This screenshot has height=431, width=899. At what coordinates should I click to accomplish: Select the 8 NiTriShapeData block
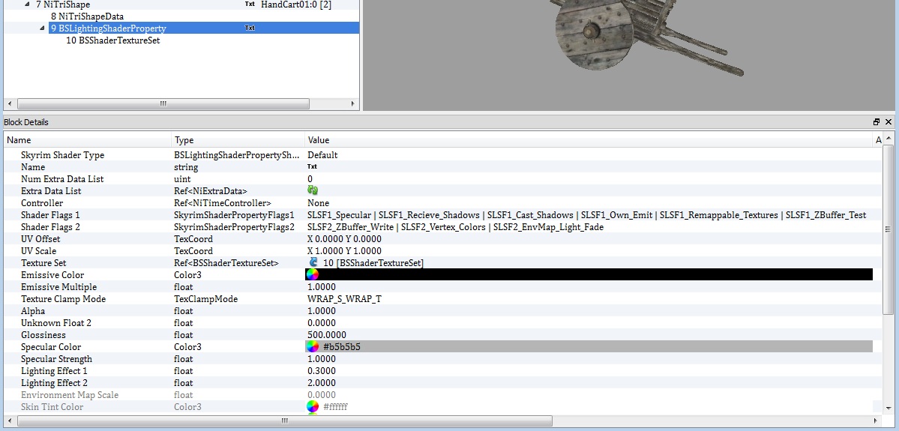coord(87,16)
